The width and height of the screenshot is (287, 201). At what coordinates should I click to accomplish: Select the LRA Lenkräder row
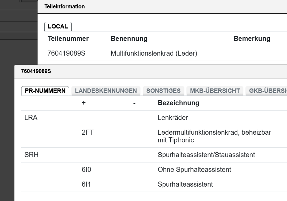pos(154,118)
